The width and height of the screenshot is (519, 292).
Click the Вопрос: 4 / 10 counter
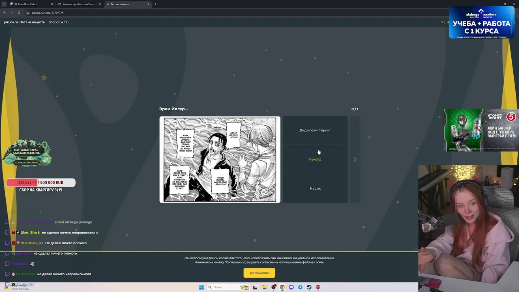point(58,22)
